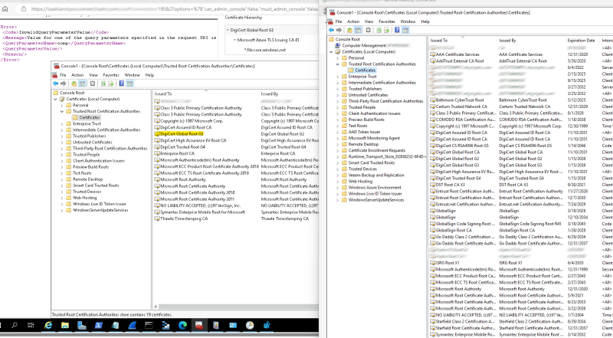Open Help icon in left Console1 toolbar
Viewport: 613px width, 338px height.
pyautogui.click(x=122, y=84)
